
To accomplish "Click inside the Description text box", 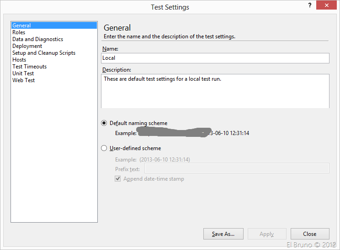I will coord(215,91).
